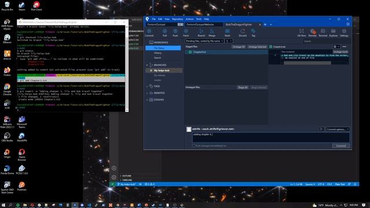Click the Commit button at bottom right
The image size is (370, 208).
point(341,146)
